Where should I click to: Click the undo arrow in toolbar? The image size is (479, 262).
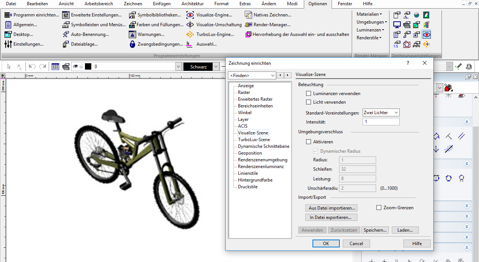click(x=32, y=67)
